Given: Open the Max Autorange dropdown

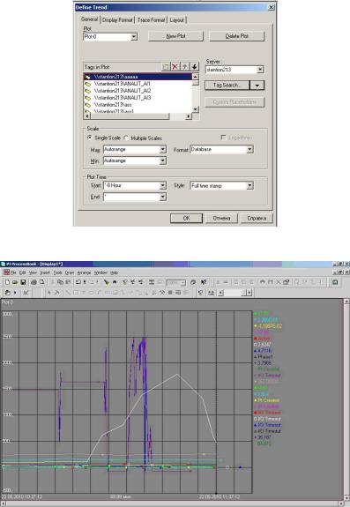Looking at the screenshot, I should click(x=163, y=149).
